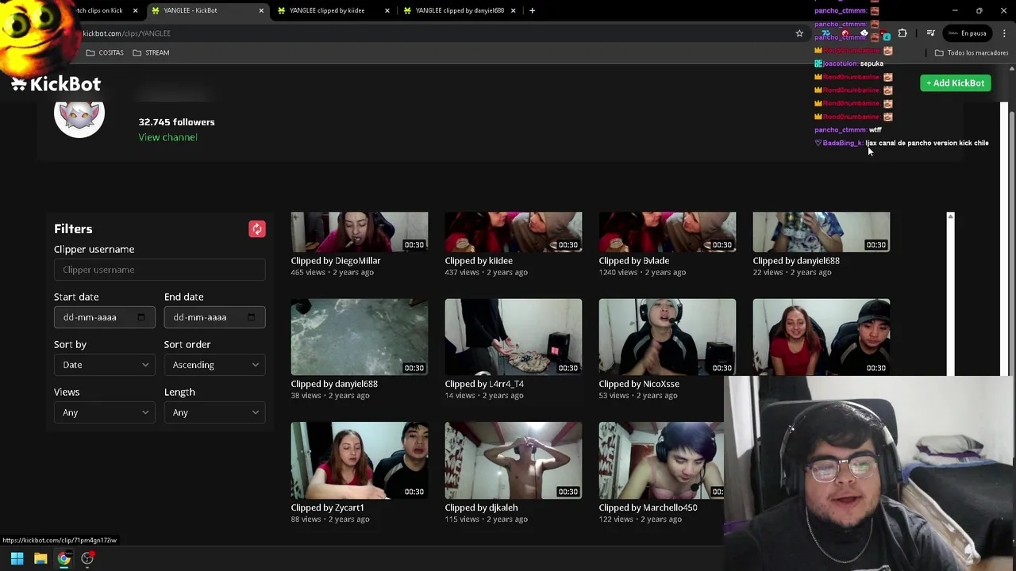Click the address bar URL
The width and height of the screenshot is (1016, 571).
pos(126,33)
